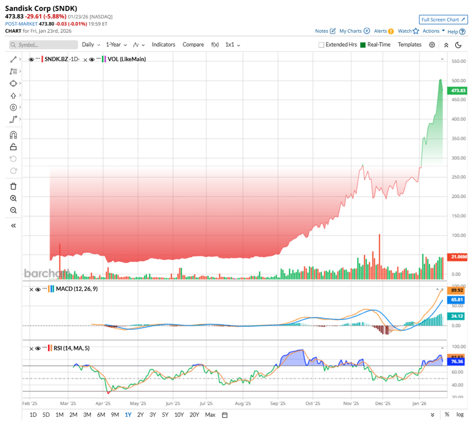Expand the Actions dropdown menu

(x=434, y=31)
